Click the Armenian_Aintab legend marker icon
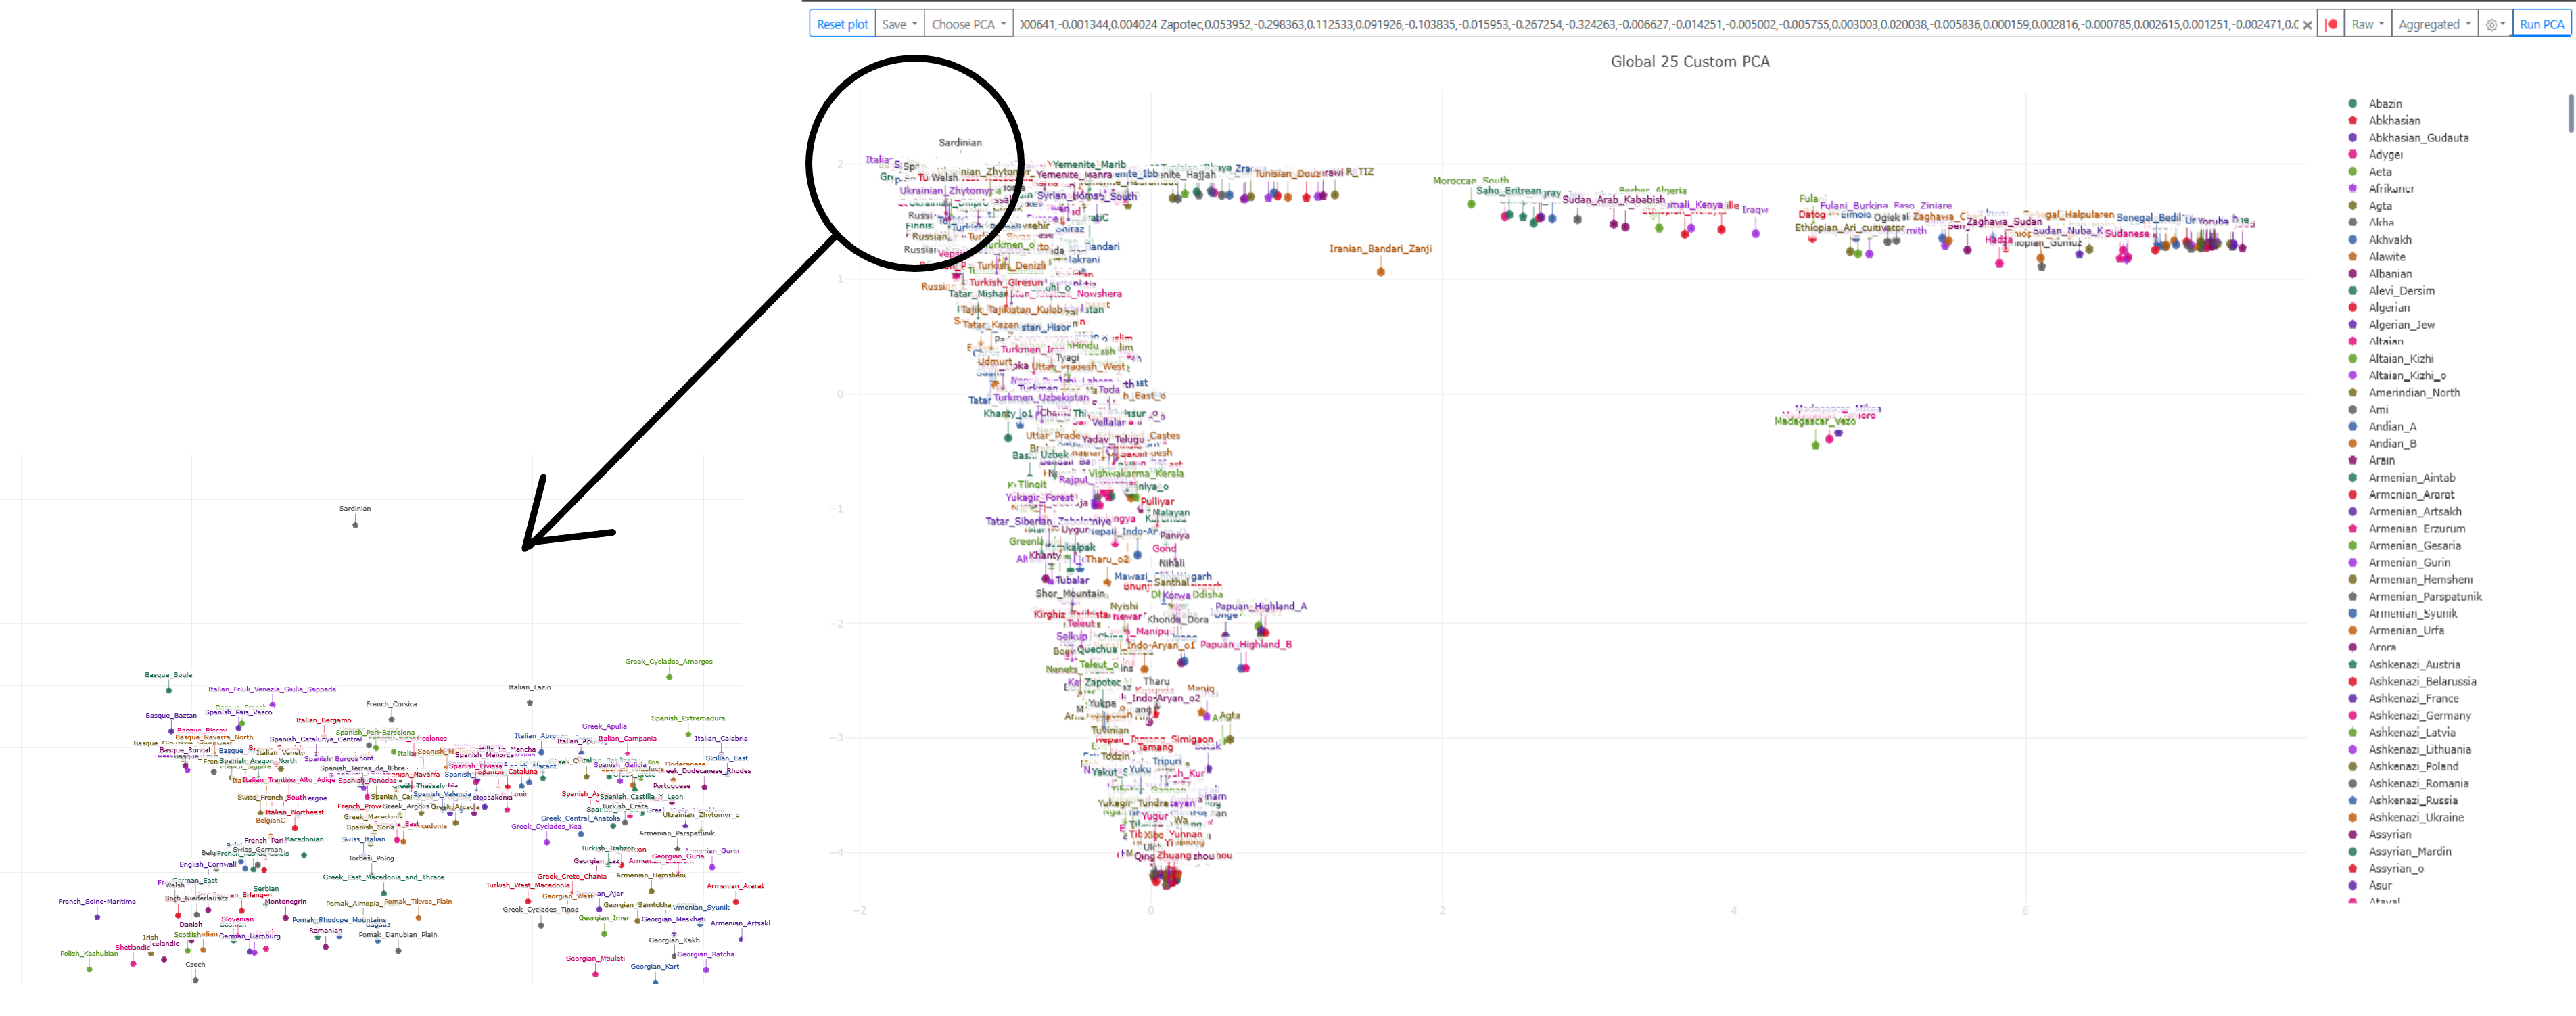 coord(2353,478)
